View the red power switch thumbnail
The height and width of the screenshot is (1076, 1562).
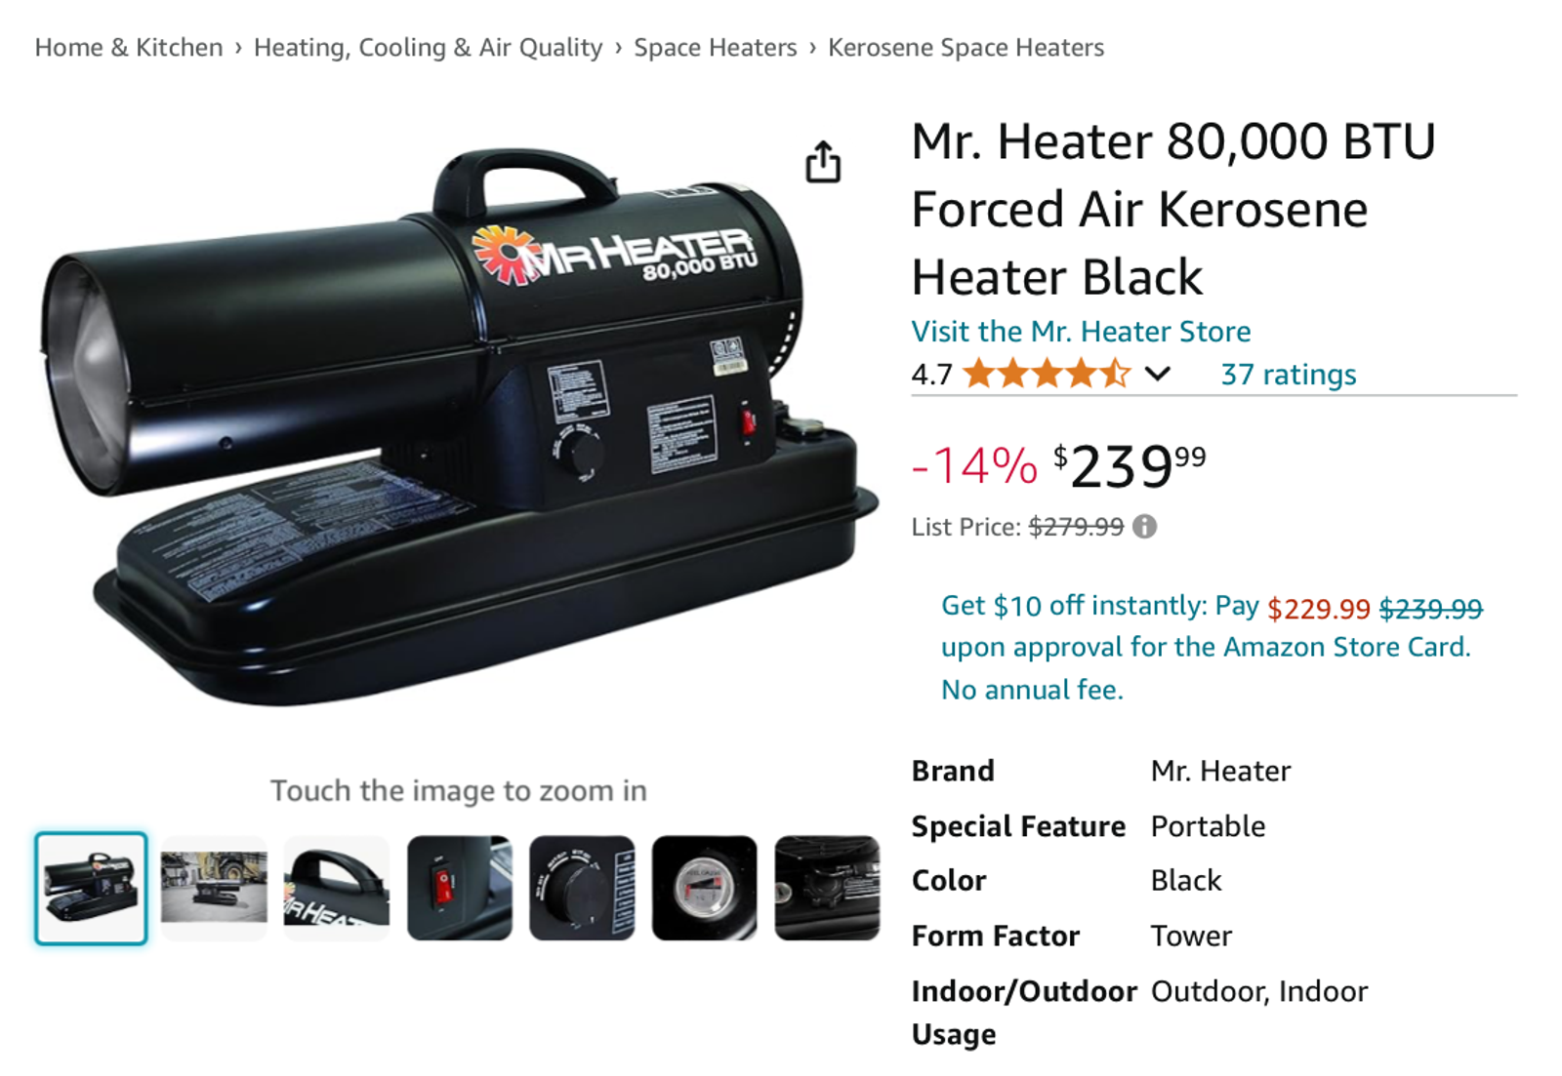click(x=460, y=888)
